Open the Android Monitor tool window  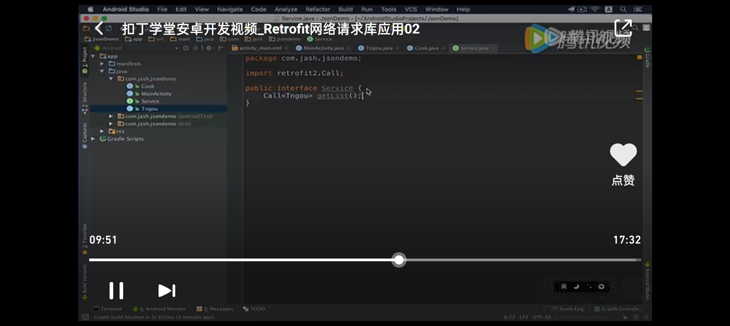pyautogui.click(x=159, y=309)
